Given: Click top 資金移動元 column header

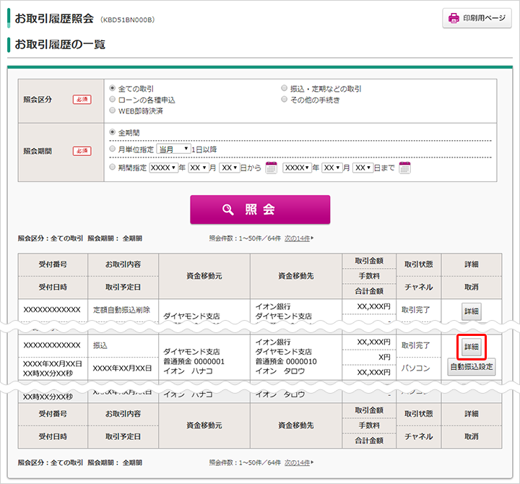Looking at the screenshot, I should click(204, 276).
